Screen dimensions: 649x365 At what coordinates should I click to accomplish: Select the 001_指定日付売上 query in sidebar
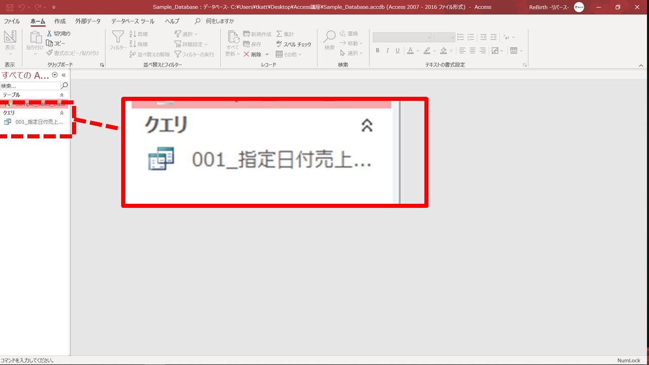39,122
